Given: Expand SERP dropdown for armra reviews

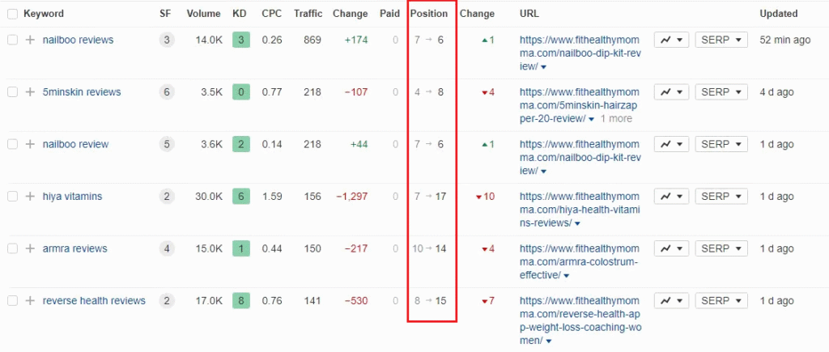Looking at the screenshot, I should point(721,248).
